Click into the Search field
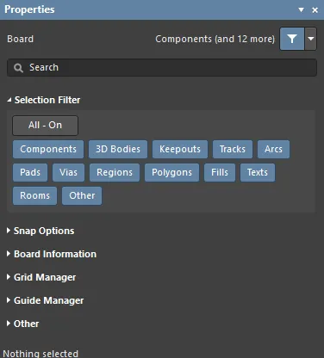This screenshot has width=324, height=358. (x=162, y=68)
